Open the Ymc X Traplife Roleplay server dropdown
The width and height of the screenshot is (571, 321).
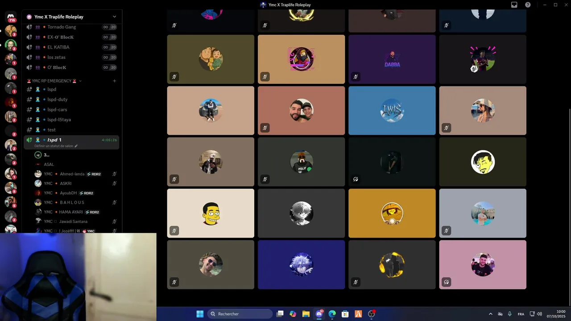[x=114, y=16]
